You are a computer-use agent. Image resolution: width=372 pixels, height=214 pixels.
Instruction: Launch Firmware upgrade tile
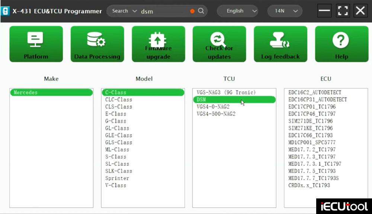coord(158,44)
